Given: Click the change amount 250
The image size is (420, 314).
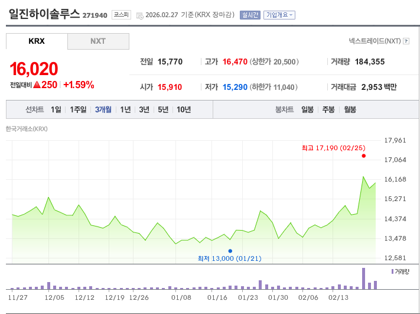Looking at the screenshot, I should click(49, 85).
